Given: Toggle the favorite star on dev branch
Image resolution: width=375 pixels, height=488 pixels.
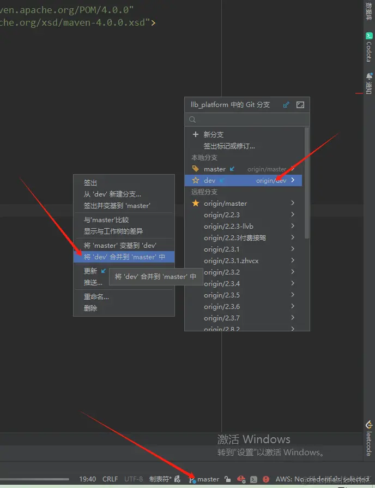Looking at the screenshot, I should [x=196, y=180].
